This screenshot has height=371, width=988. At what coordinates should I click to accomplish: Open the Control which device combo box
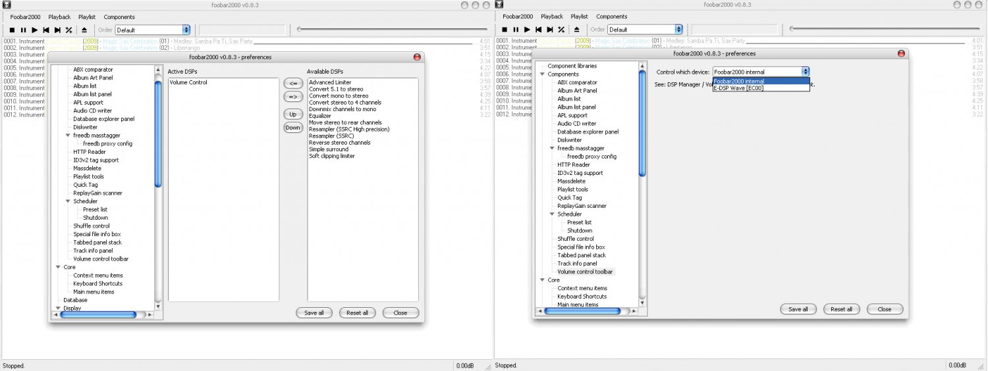pos(761,72)
